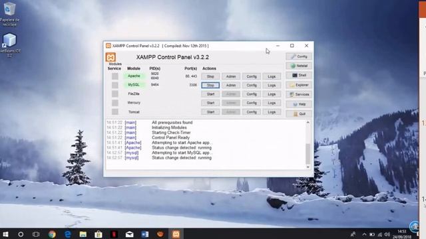Open MySQL Admin page
Screen dimensions: 426x239
231,85
